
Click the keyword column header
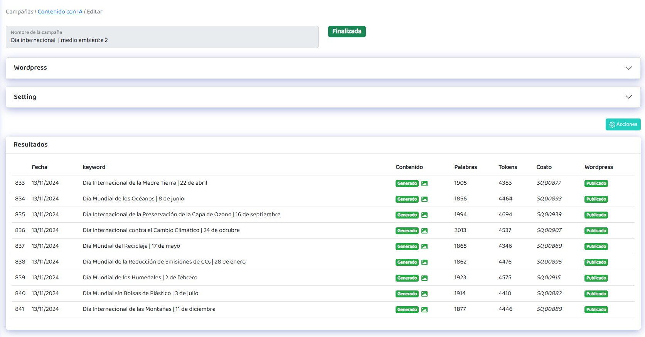(94, 167)
